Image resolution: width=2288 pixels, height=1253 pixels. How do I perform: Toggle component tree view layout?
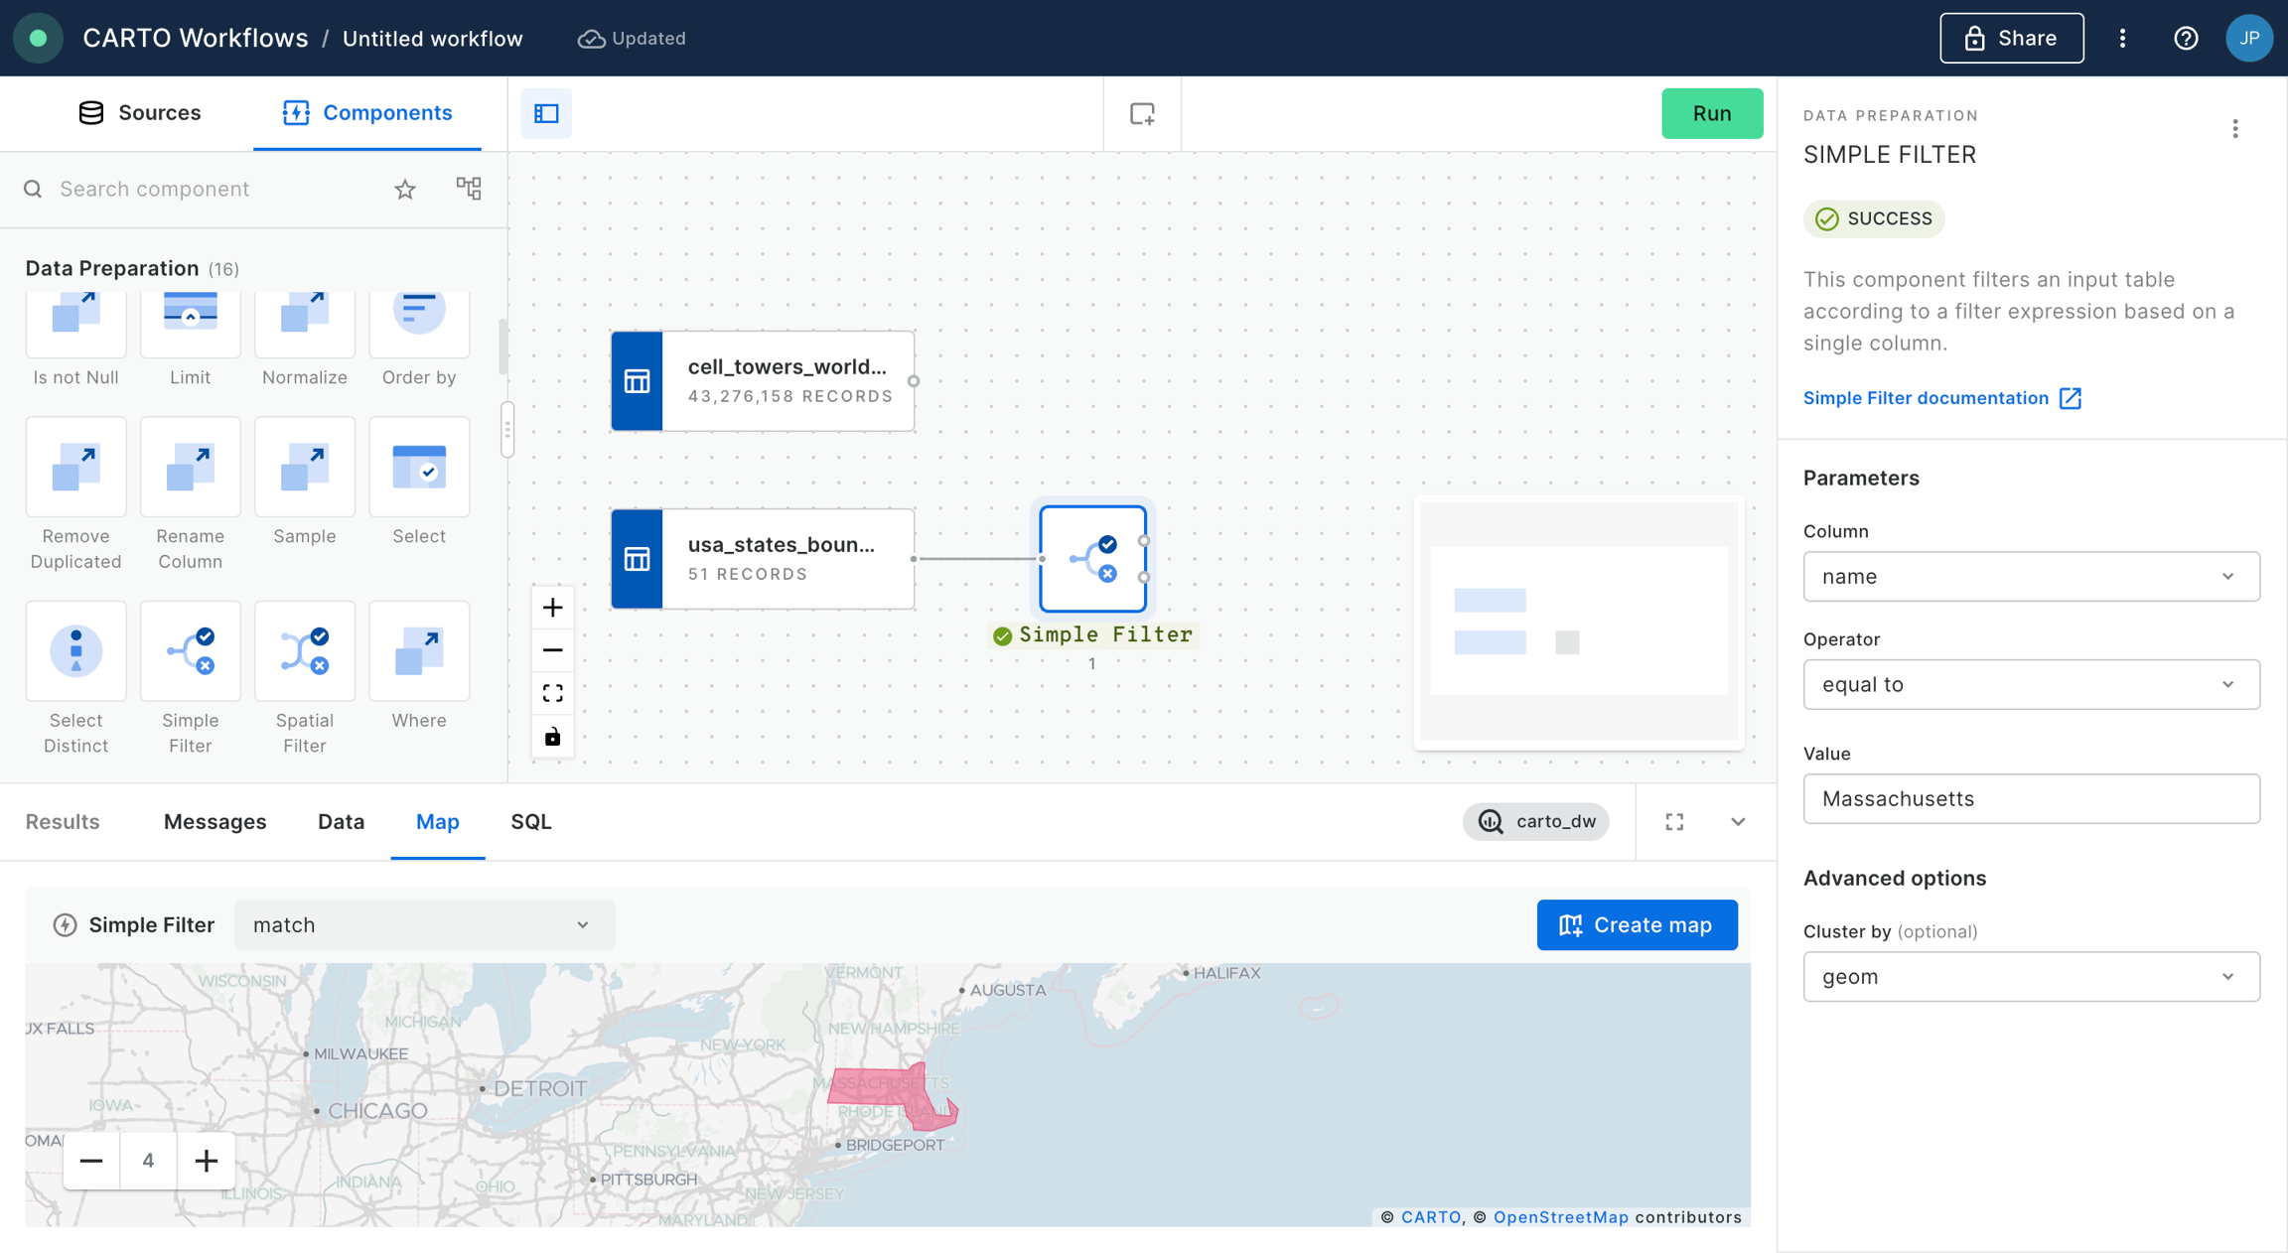[469, 189]
